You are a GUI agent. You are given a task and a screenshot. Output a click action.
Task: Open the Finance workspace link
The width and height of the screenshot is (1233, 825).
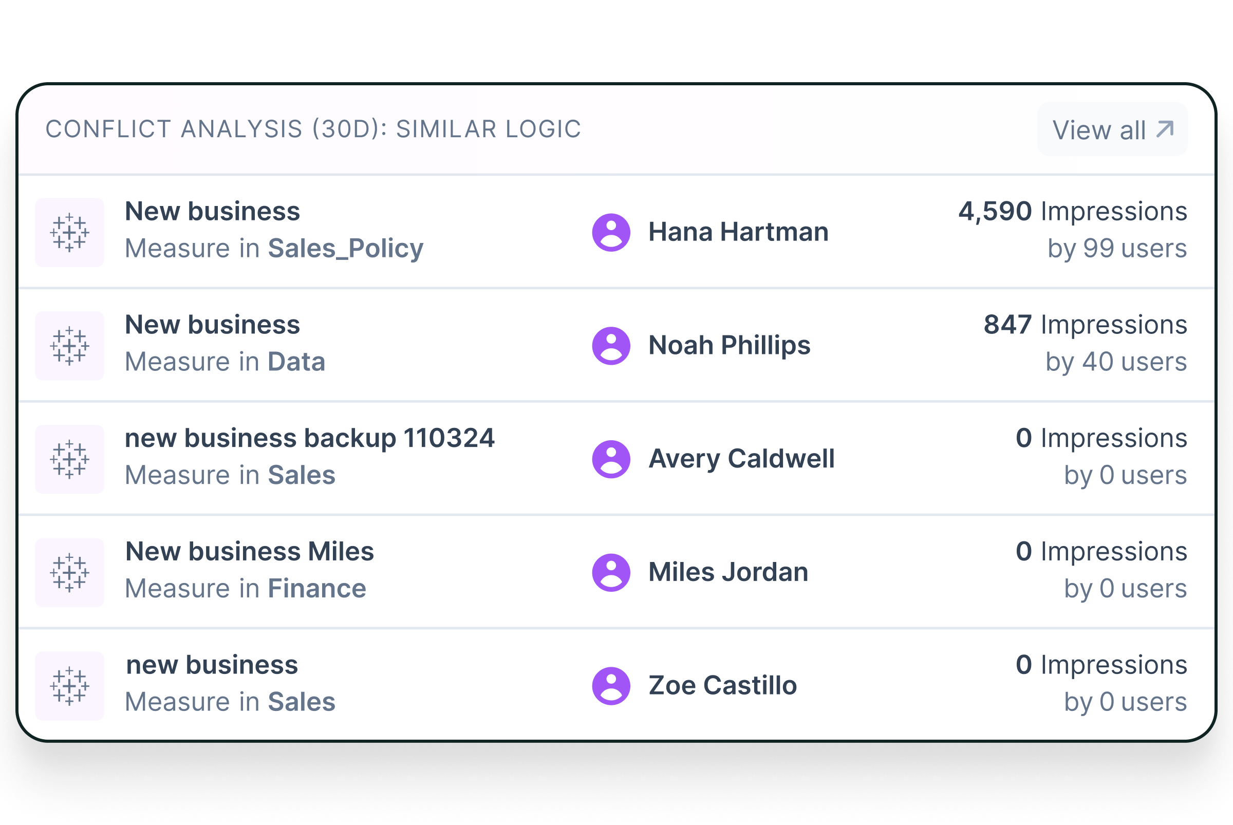point(316,588)
